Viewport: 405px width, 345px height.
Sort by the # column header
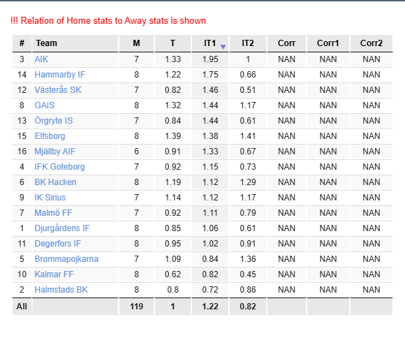(x=22, y=43)
